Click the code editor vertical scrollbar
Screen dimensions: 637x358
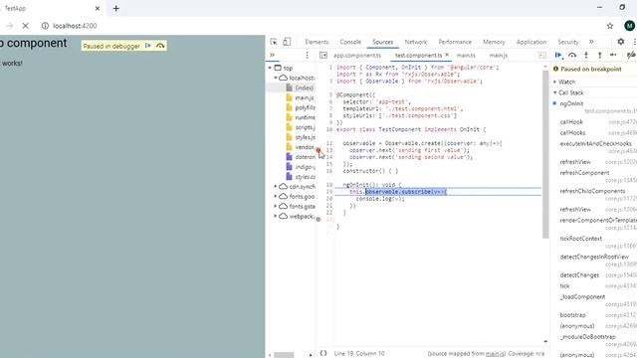545,154
